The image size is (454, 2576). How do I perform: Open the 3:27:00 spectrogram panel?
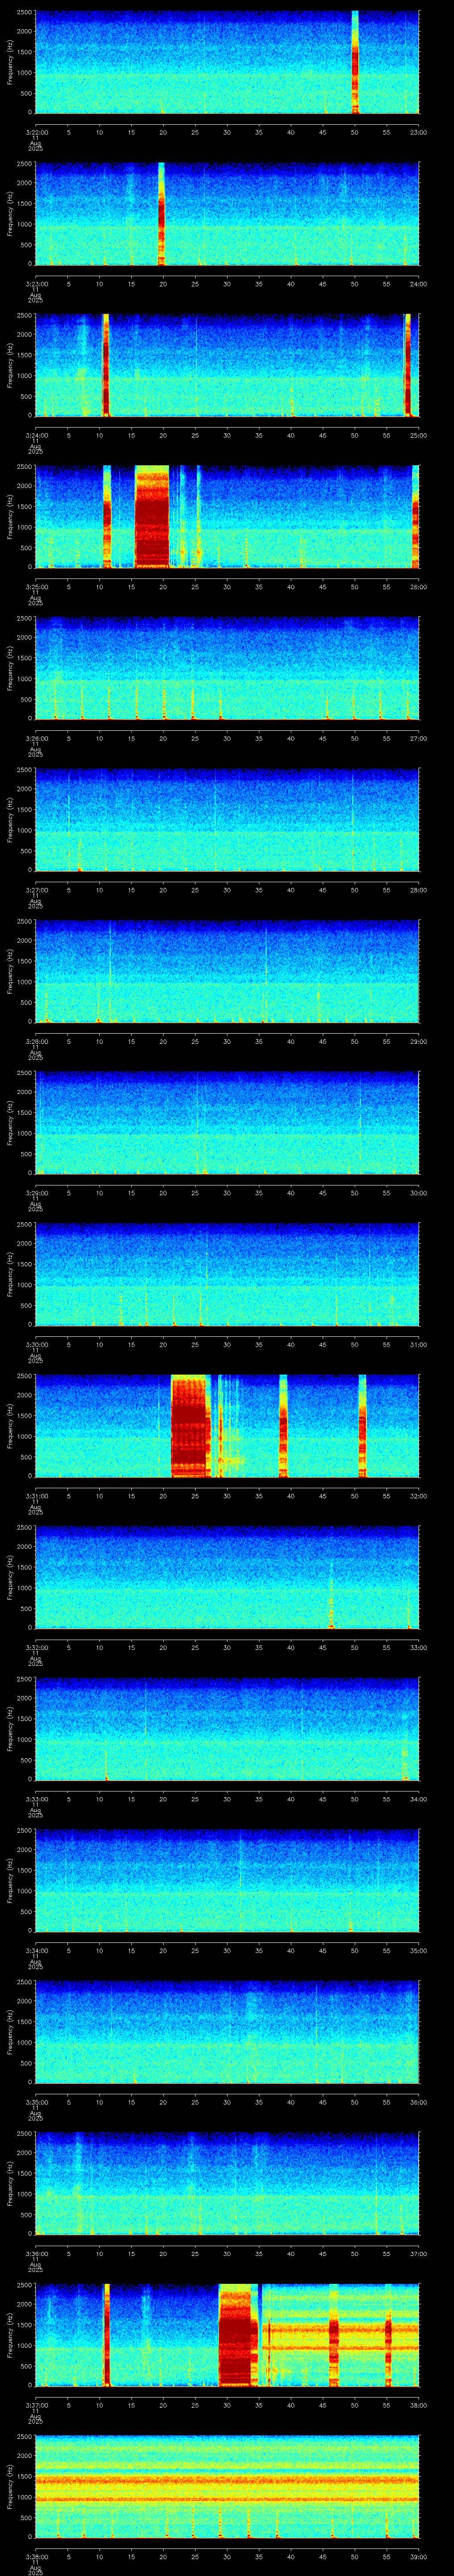point(227,820)
